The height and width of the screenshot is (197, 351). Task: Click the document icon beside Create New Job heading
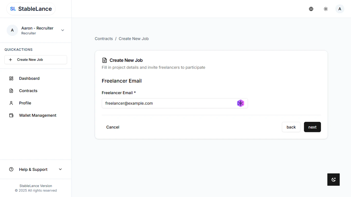(104, 60)
